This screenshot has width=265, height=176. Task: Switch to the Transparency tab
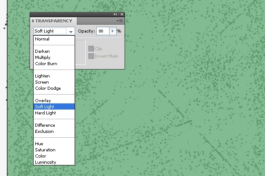click(x=53, y=21)
